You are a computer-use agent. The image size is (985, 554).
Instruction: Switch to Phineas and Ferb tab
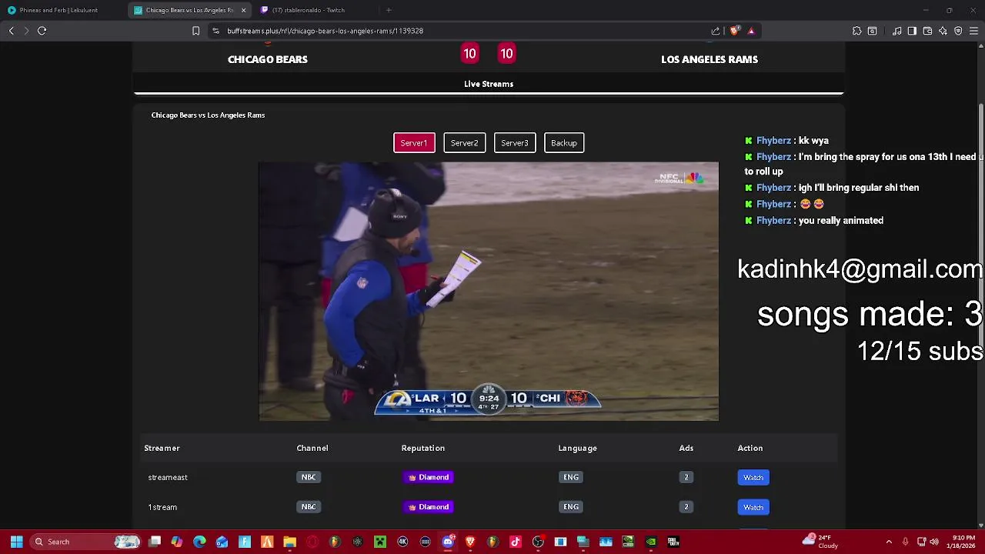(x=58, y=10)
